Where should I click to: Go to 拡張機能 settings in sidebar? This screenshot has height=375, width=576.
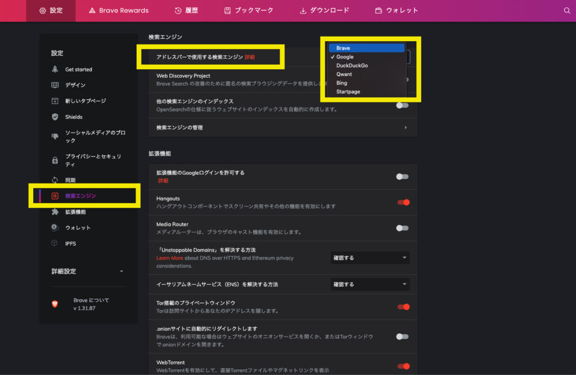[x=75, y=212]
